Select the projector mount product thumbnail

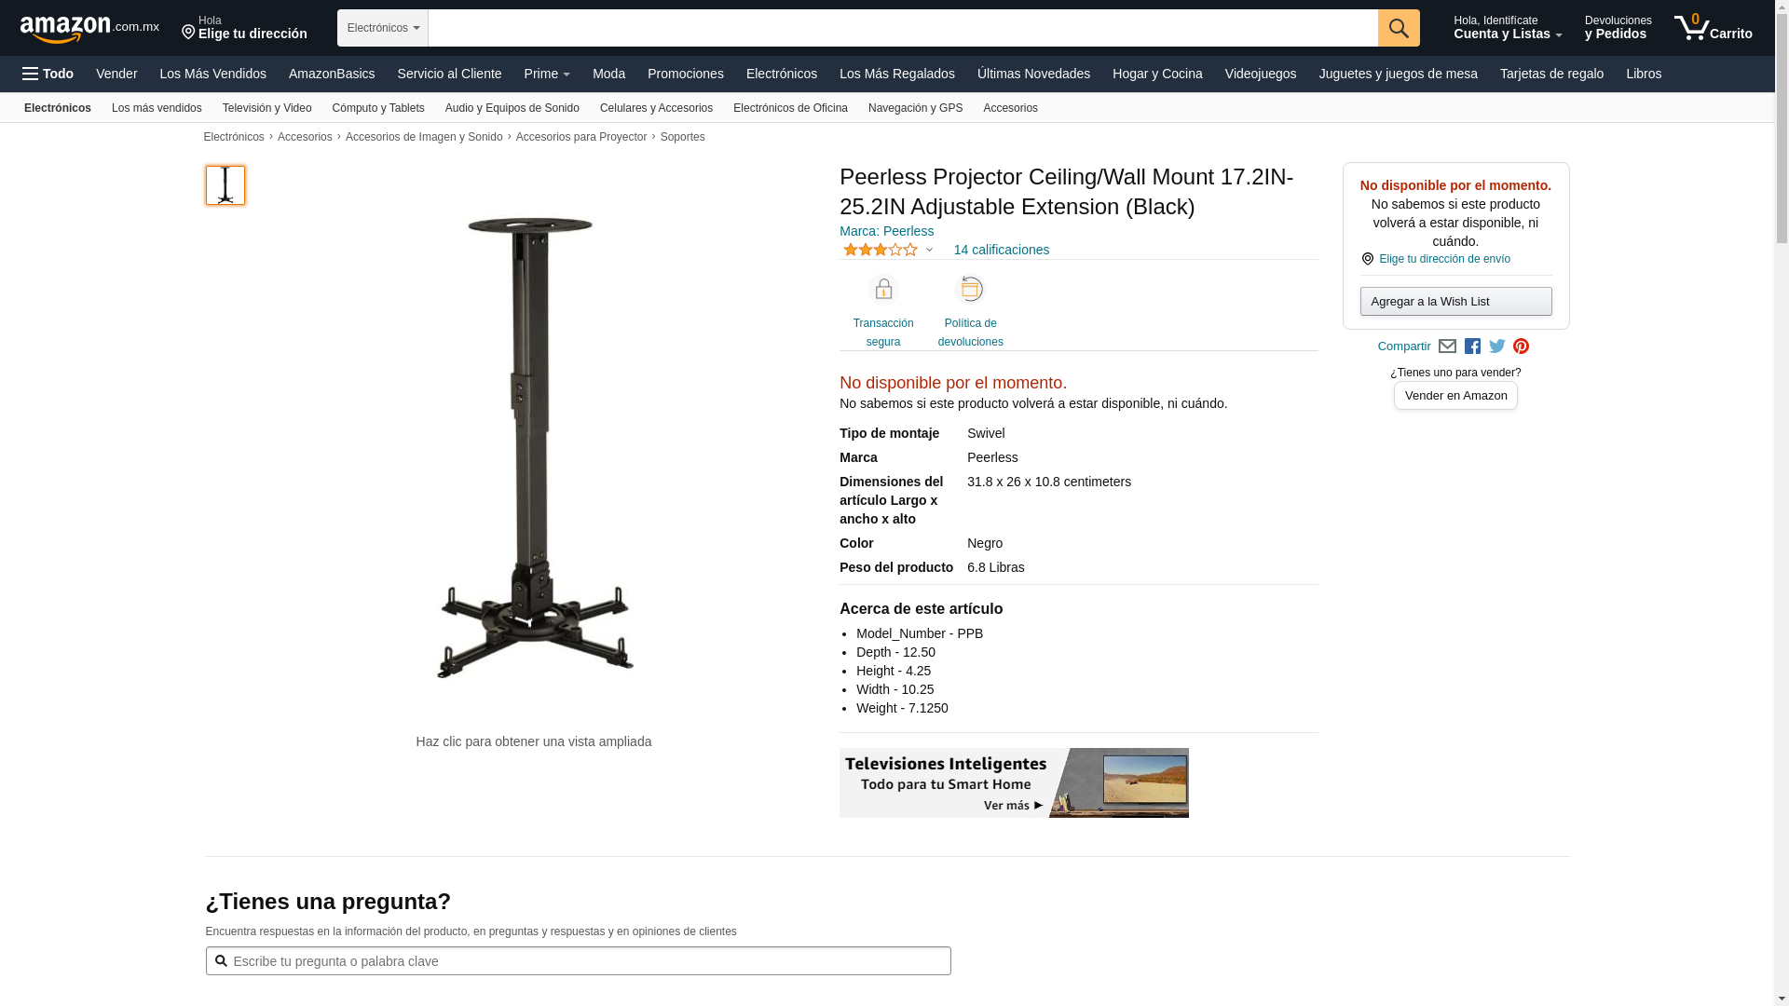tap(225, 185)
